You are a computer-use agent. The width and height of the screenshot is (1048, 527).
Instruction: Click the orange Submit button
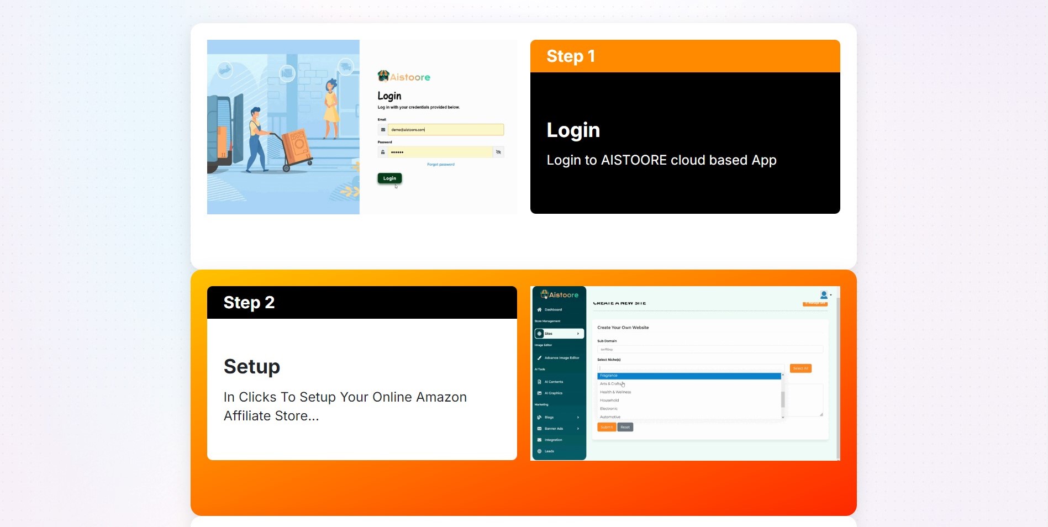pyautogui.click(x=607, y=427)
